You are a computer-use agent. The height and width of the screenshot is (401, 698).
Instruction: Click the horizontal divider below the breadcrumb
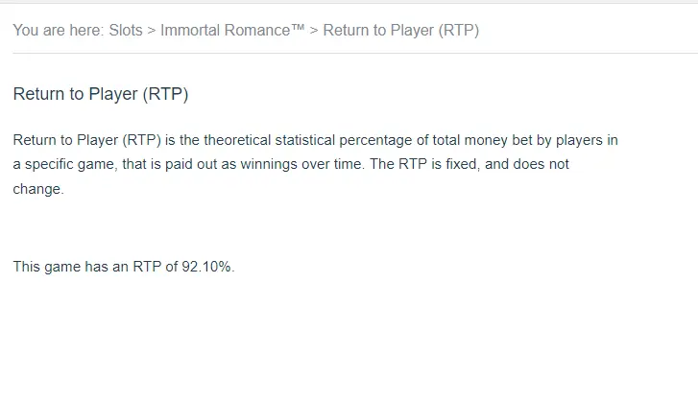(355, 53)
